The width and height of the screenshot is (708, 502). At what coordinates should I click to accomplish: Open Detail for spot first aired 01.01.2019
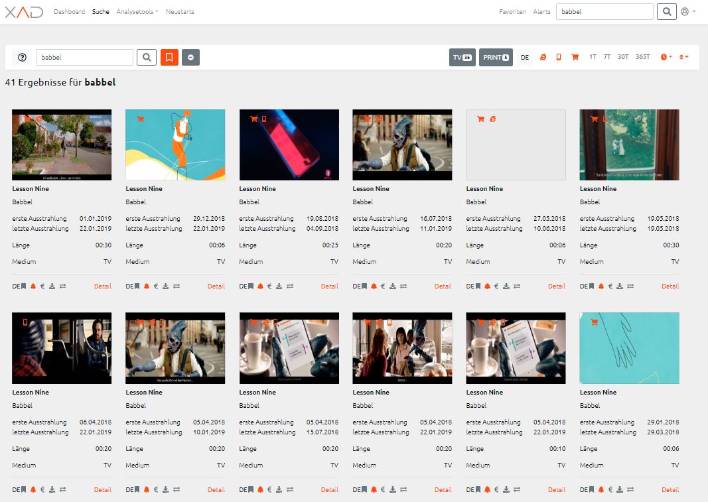tap(102, 286)
